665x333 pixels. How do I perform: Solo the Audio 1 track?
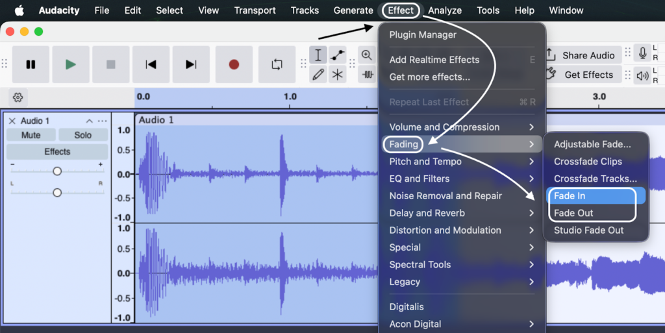tap(82, 135)
